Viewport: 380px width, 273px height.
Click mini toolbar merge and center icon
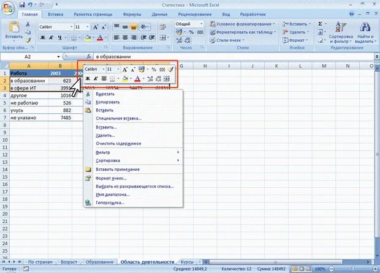[167, 78]
